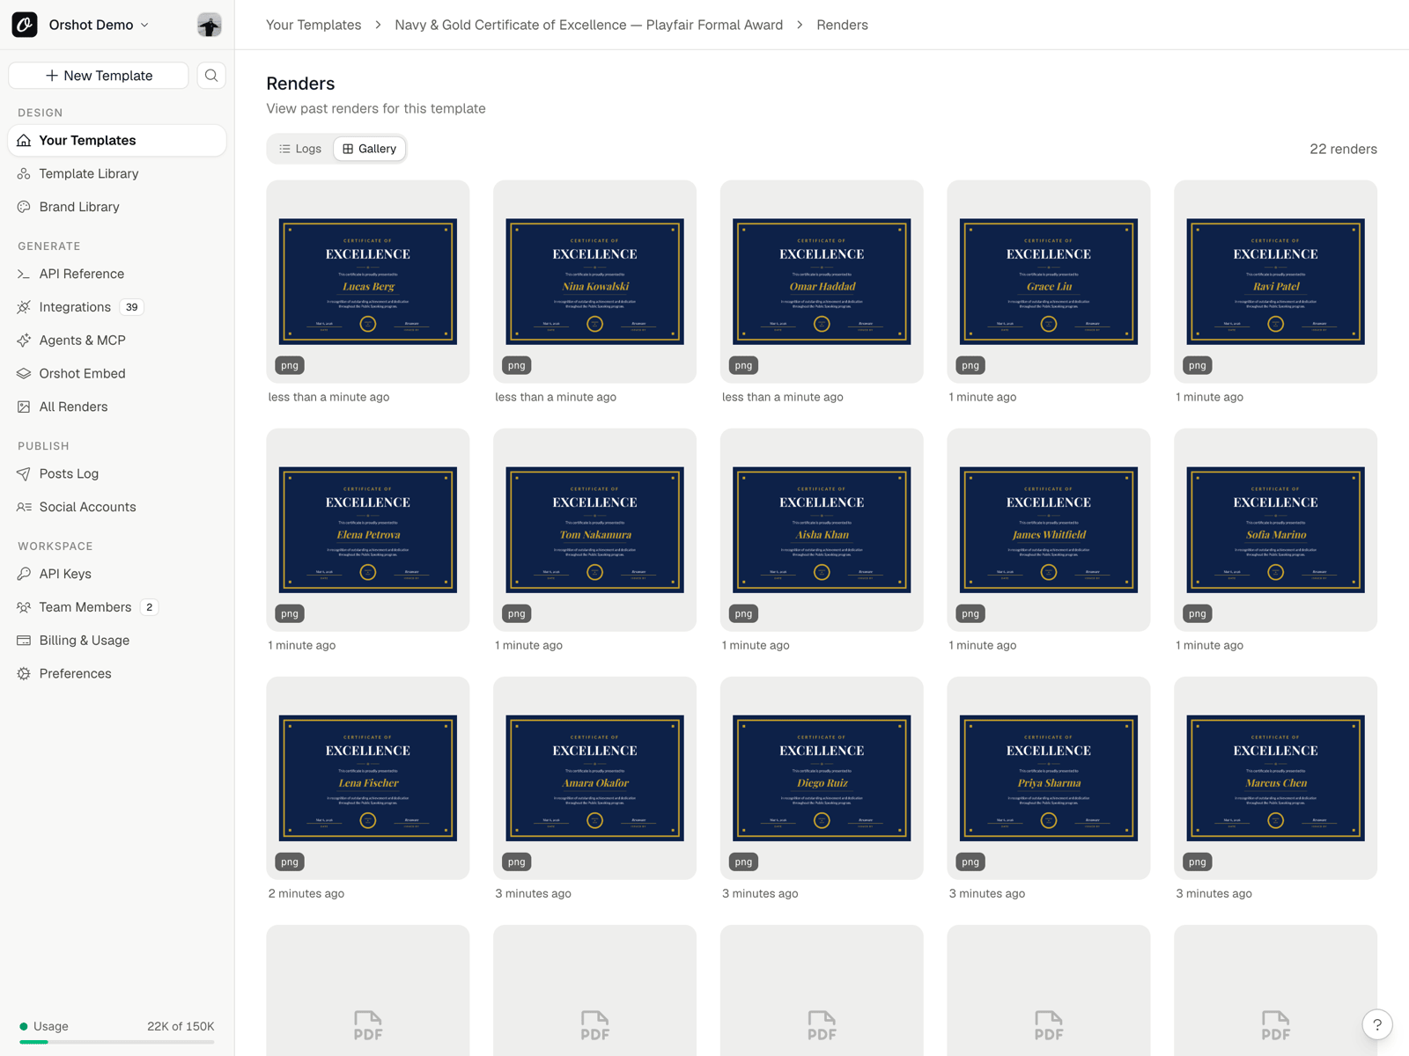
Task: Click the png badge on Marcus Chen render
Action: tap(1198, 862)
